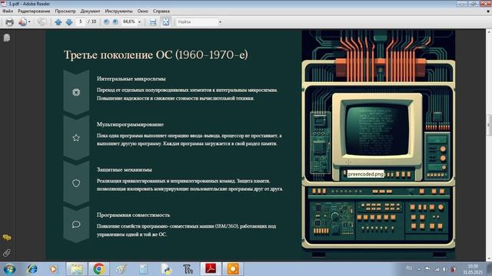Screen dimensions: 492x276
Task: Click the Интегральные микросхемы subheading
Action: 131,78
